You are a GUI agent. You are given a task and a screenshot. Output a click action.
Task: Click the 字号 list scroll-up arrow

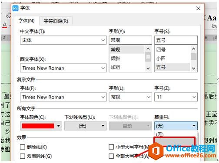[x=194, y=49]
